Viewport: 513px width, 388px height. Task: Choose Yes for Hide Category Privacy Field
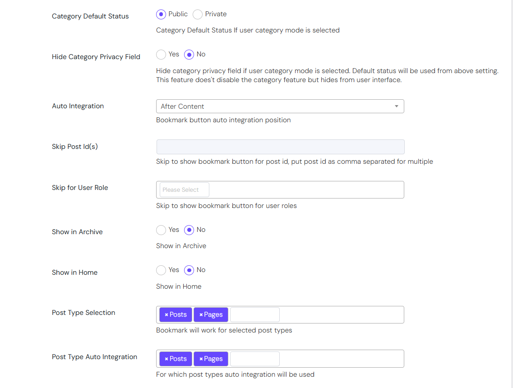point(161,55)
